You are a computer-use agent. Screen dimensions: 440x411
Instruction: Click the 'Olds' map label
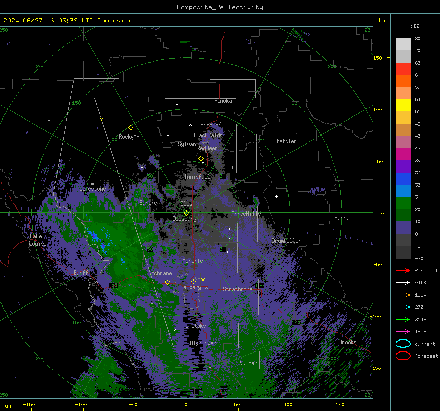tap(186, 204)
